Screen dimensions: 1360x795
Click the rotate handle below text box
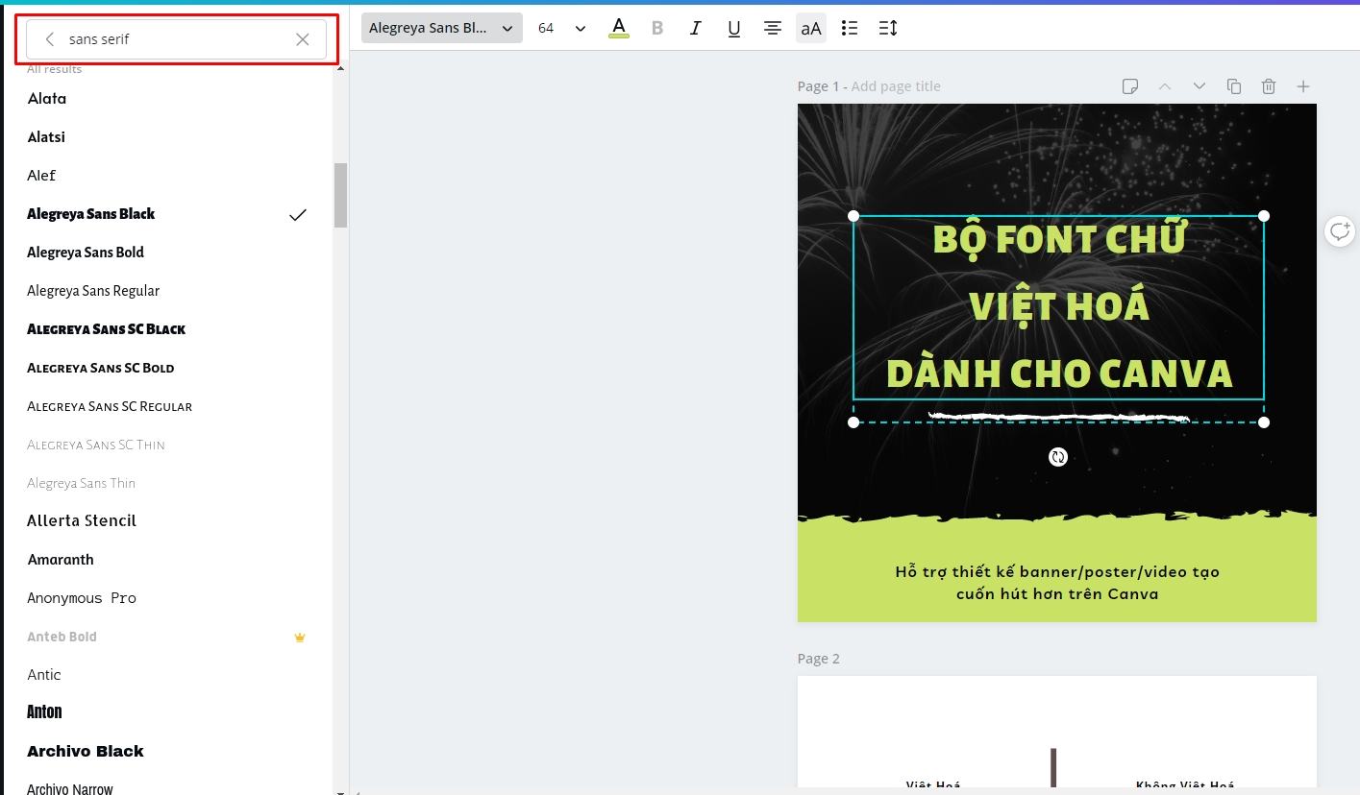click(1058, 457)
